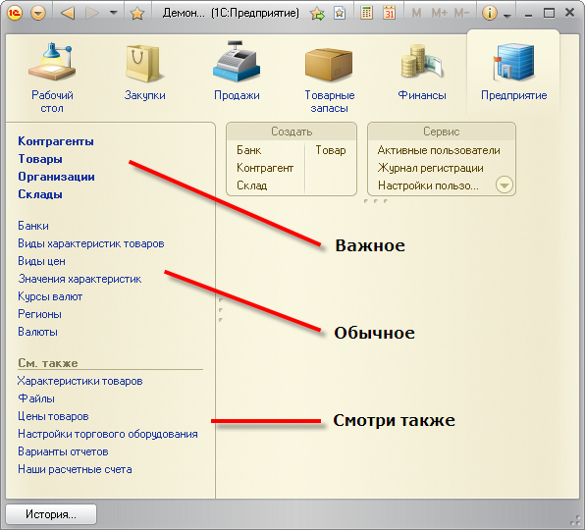
Task: Open Товары list
Action: [40, 159]
